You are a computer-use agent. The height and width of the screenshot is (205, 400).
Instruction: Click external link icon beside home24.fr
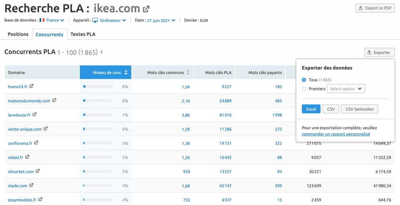point(31,86)
